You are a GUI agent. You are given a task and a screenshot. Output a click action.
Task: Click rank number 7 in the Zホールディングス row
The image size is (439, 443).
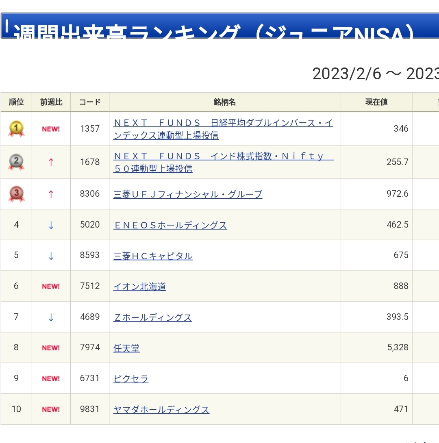16,317
